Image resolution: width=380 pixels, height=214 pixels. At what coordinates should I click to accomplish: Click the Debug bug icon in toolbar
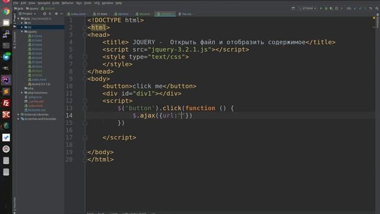326,8
